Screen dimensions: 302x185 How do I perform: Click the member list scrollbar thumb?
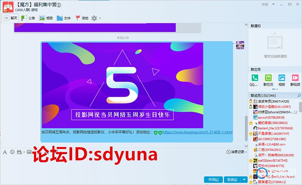[300, 107]
